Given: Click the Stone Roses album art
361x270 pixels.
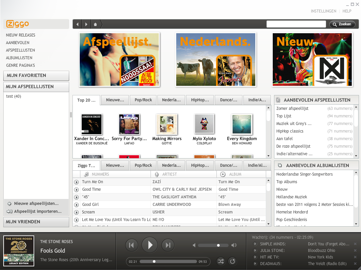Looking at the screenshot, I should (19, 251).
